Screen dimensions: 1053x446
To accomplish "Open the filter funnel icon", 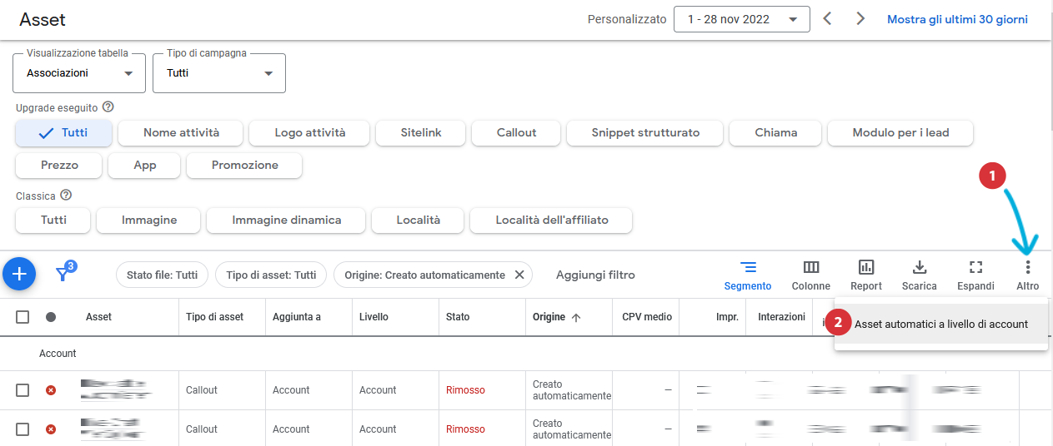I will (x=63, y=274).
